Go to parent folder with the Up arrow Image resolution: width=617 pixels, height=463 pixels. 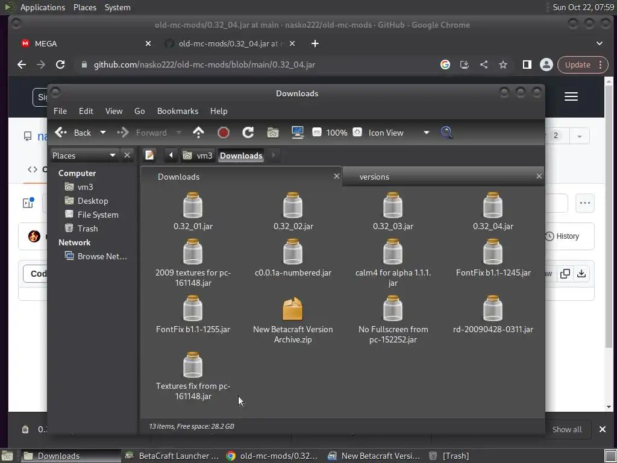(198, 133)
